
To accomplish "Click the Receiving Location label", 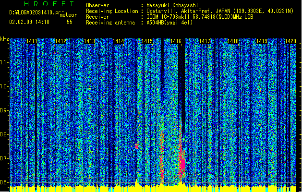I will click(x=112, y=11).
